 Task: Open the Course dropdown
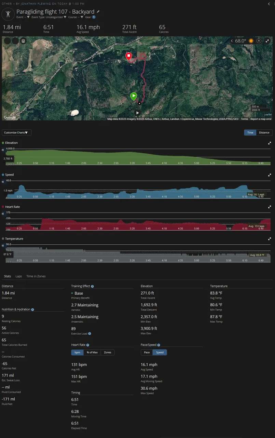click(75, 17)
